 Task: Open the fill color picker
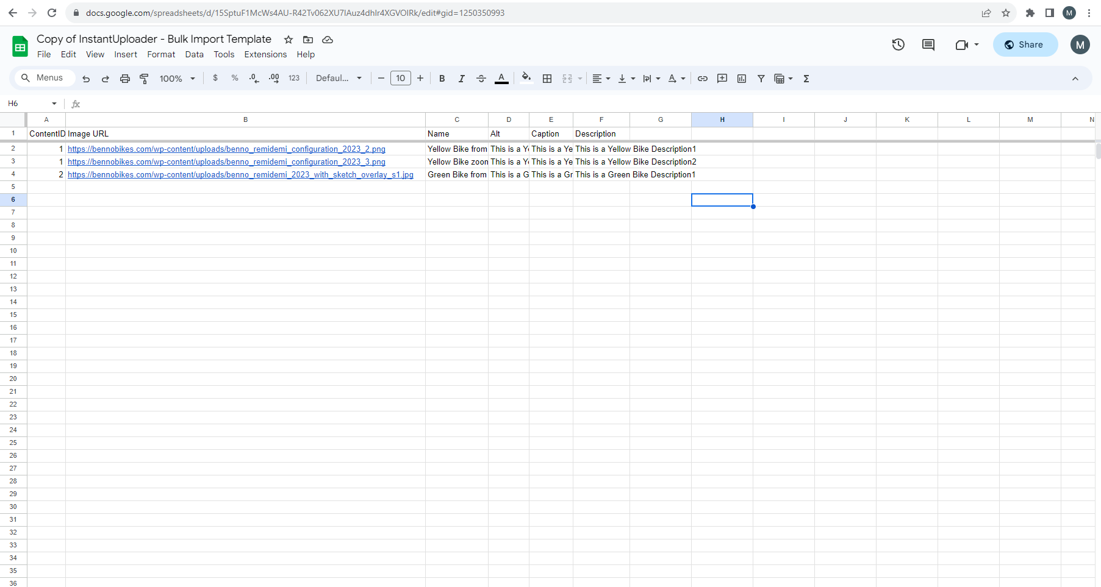(526, 79)
